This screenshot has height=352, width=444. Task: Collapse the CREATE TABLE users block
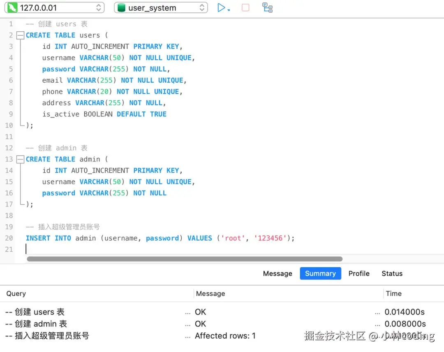20,35
